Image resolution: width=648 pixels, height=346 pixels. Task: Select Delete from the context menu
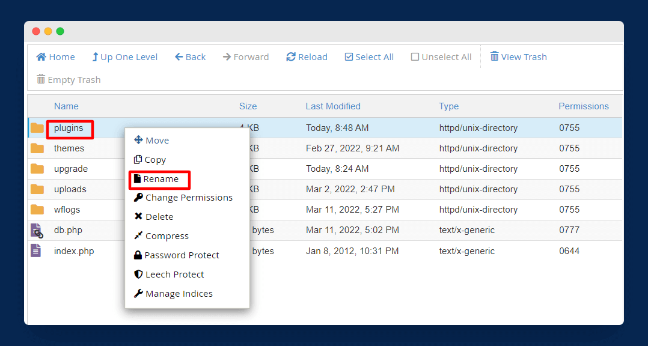tap(159, 217)
